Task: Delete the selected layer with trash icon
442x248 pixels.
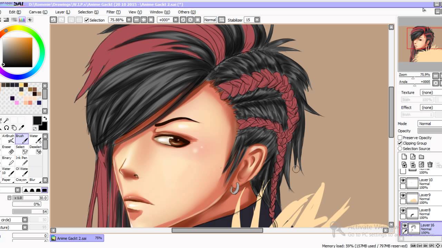Action: pyautogui.click(x=430, y=165)
